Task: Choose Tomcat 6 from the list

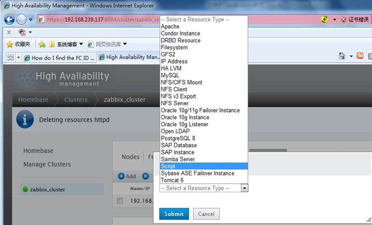Action: 204,180
